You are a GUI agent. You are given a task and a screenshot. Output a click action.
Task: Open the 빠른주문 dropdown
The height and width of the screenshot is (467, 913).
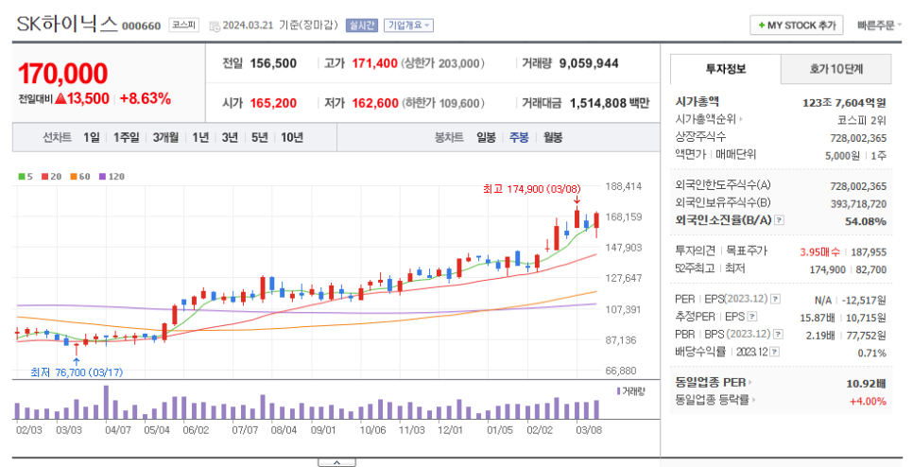[879, 26]
